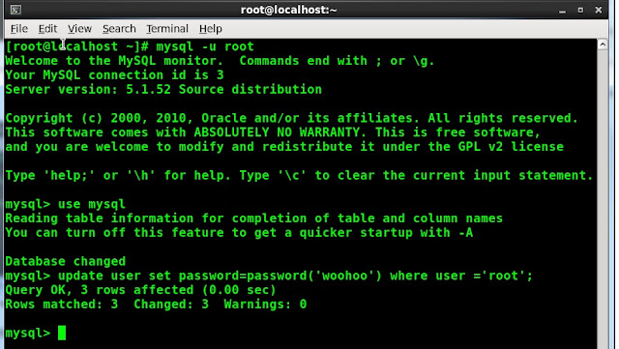
Task: Click the 'use mysql' command line
Action: pos(65,204)
